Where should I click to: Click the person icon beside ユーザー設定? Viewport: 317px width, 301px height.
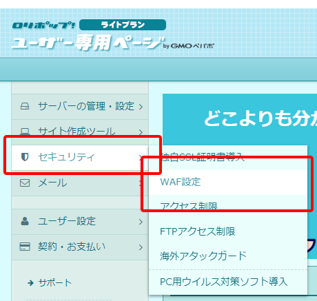tap(25, 221)
